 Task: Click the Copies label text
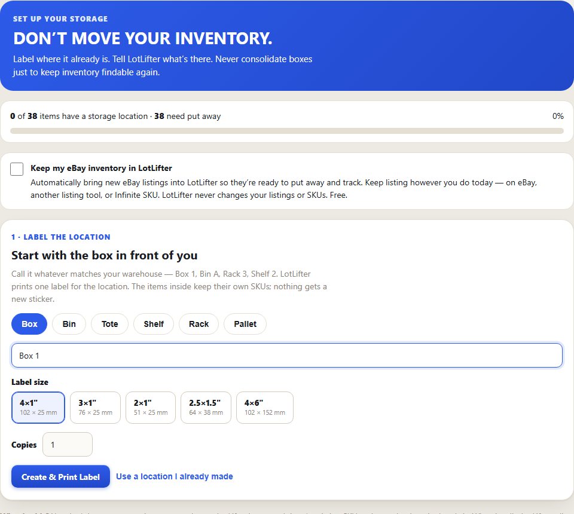[x=24, y=445]
